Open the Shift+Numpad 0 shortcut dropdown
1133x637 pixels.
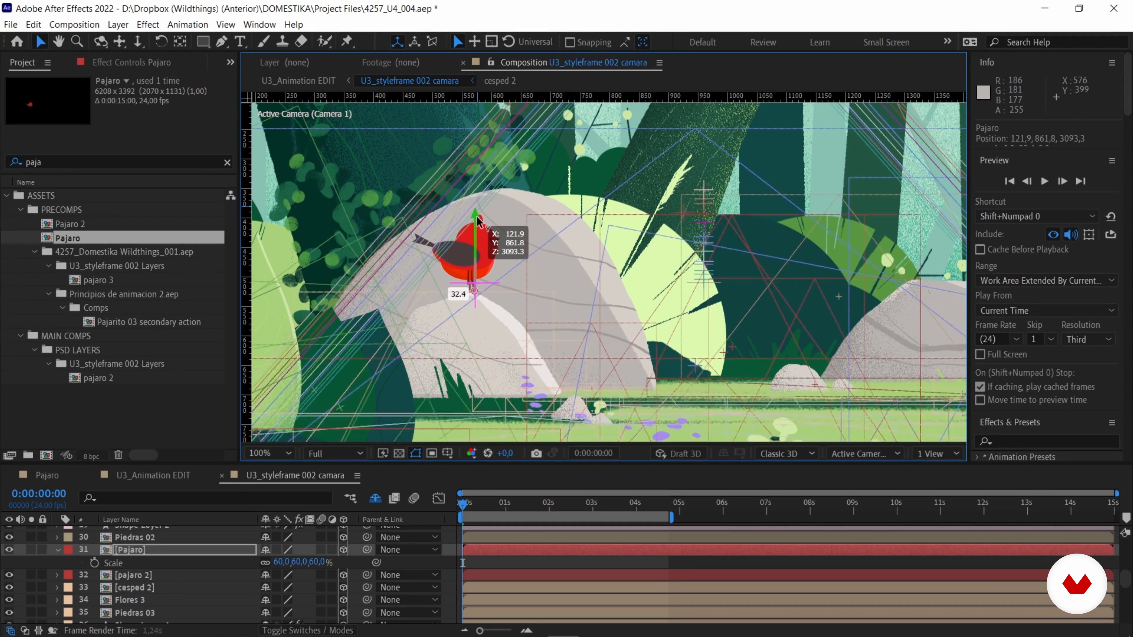click(x=1037, y=216)
